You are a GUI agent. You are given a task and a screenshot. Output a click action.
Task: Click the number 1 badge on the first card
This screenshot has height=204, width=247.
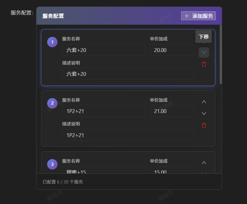pyautogui.click(x=52, y=42)
